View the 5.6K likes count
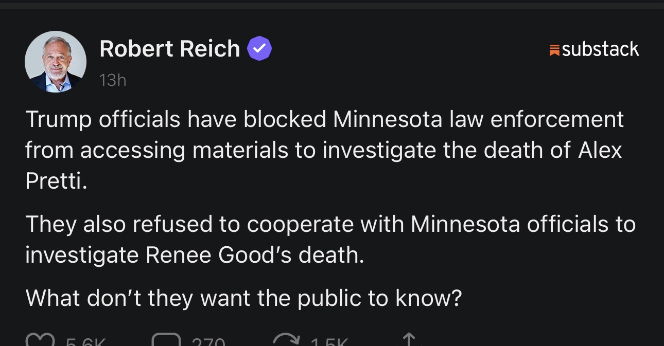The image size is (664, 346). [x=86, y=341]
